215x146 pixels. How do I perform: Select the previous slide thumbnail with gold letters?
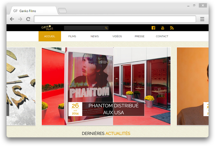21,86
